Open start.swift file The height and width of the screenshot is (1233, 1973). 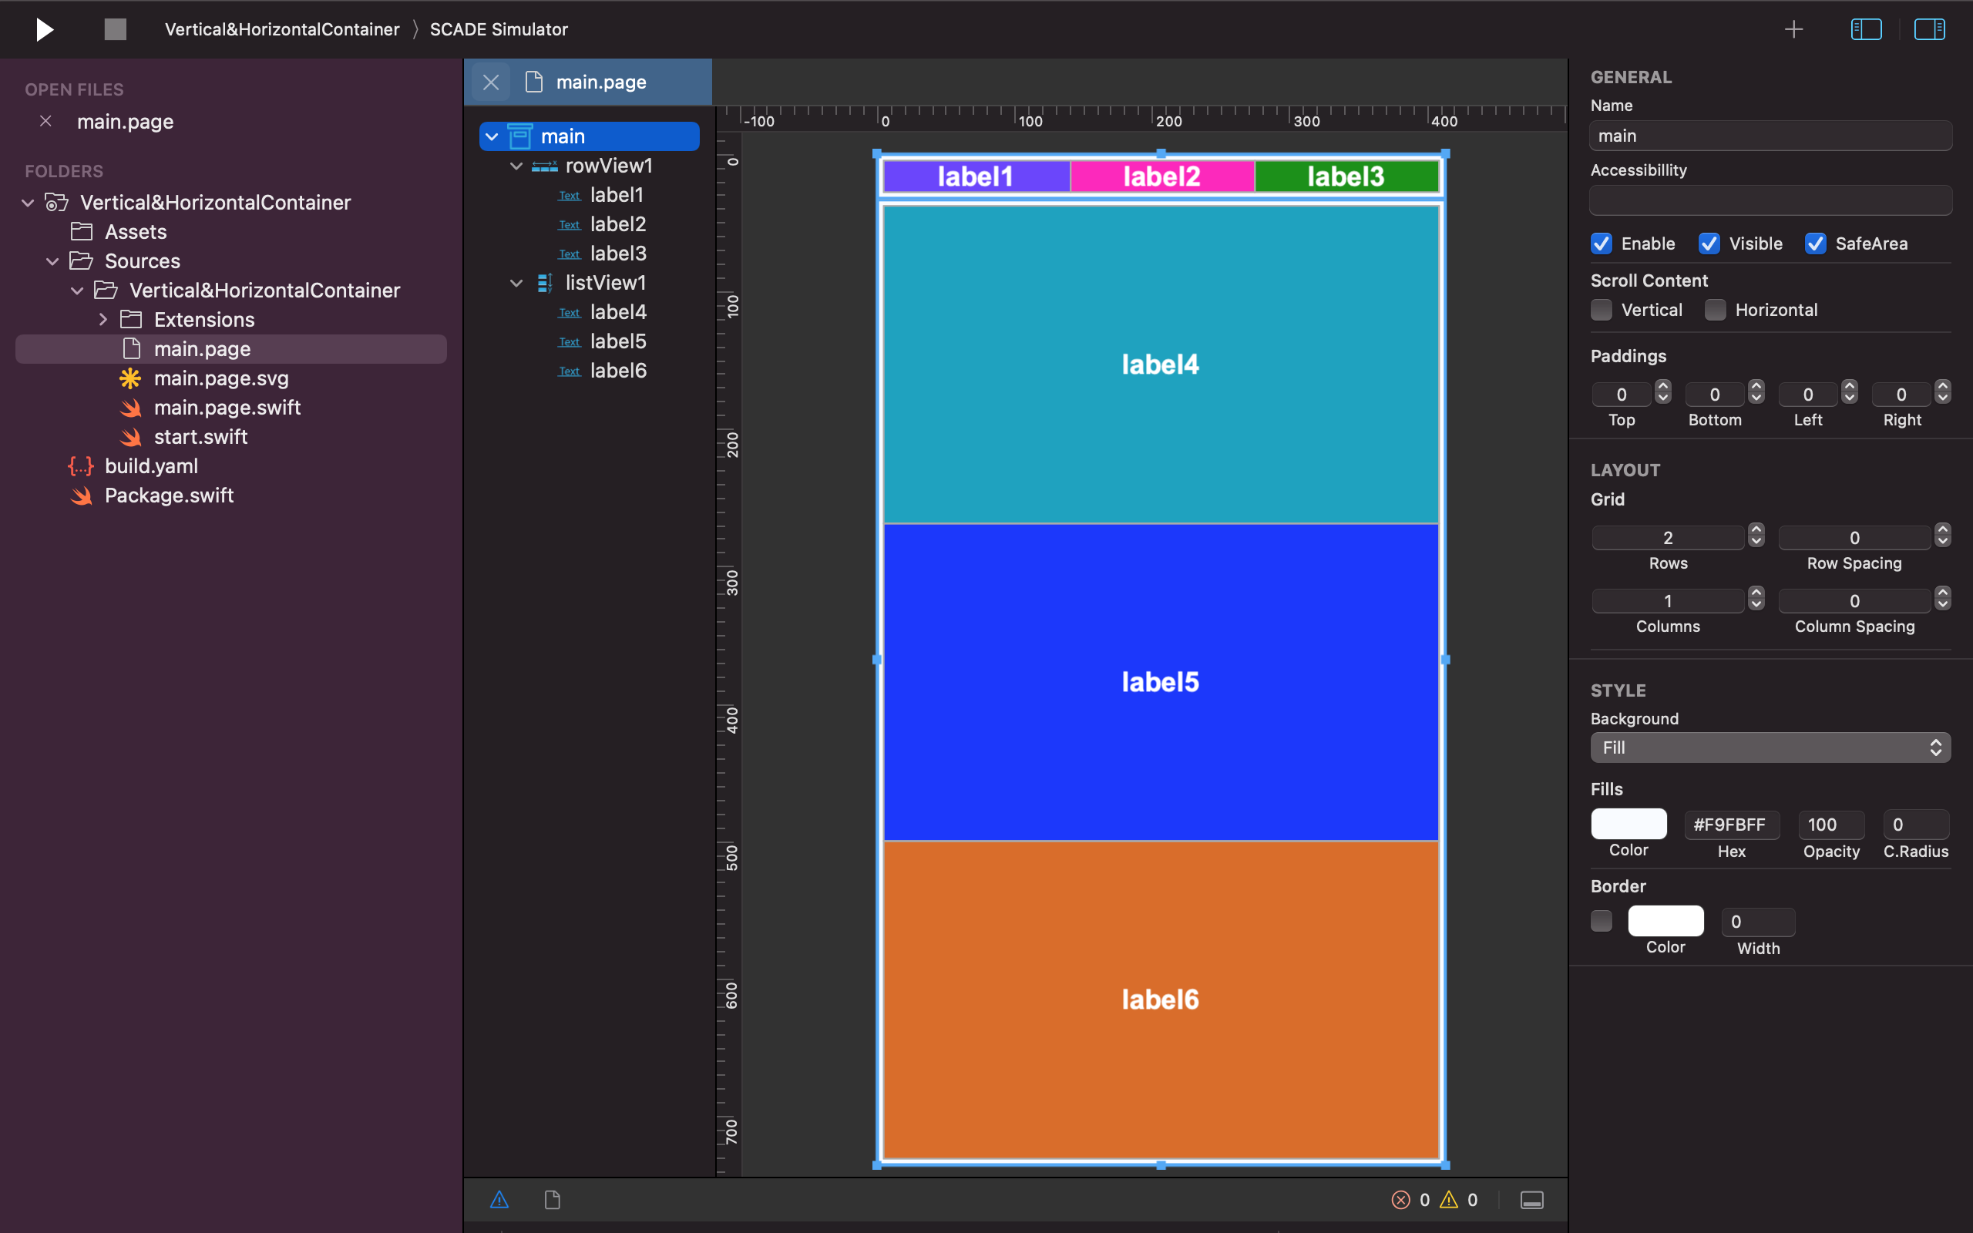tap(200, 437)
